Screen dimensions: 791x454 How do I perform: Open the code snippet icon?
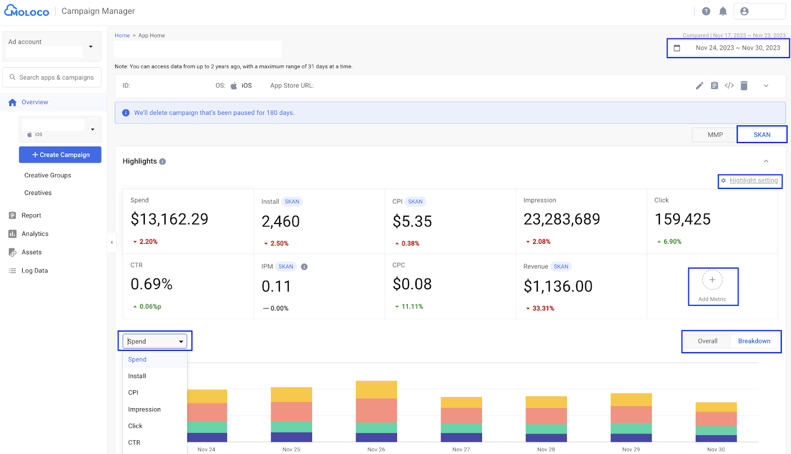tap(729, 86)
